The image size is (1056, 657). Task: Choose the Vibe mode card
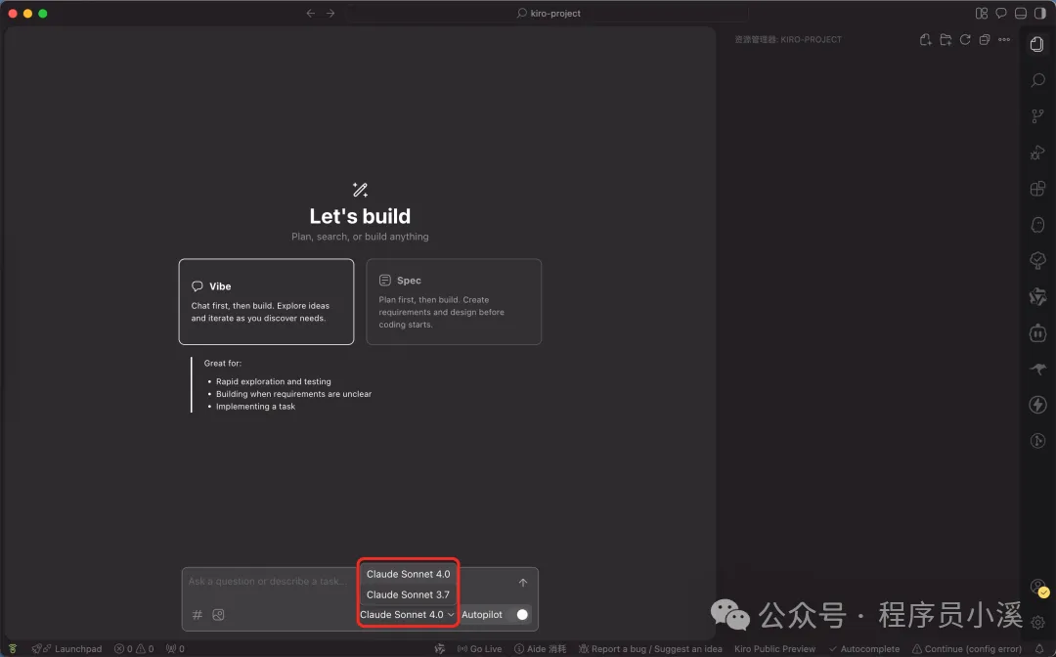266,301
